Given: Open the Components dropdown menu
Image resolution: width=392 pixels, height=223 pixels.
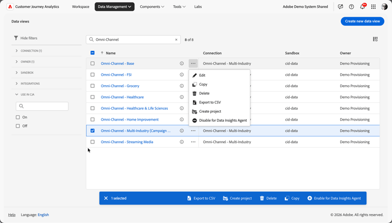Looking at the screenshot, I should (x=152, y=7).
